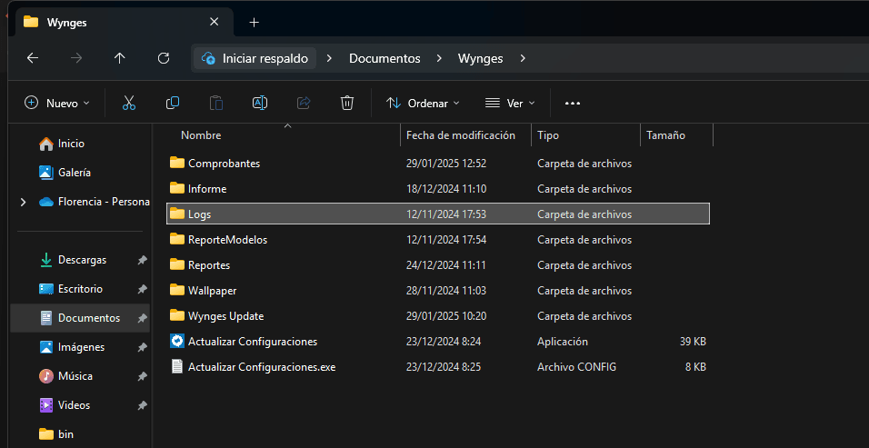The height and width of the screenshot is (448, 869).
Task: Expand the Florencia - Personal OneDrive tree
Action: [23, 202]
